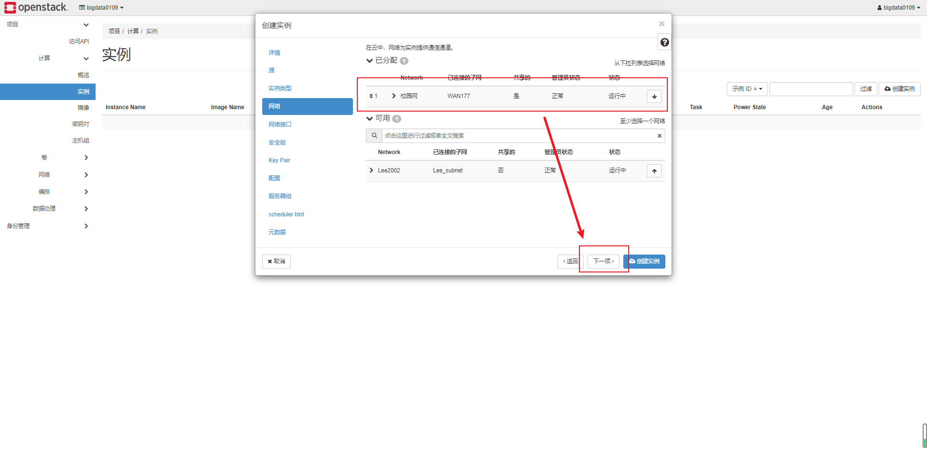Image resolution: width=927 pixels, height=457 pixels.
Task: Collapse the 已分配 section
Action: (369, 61)
